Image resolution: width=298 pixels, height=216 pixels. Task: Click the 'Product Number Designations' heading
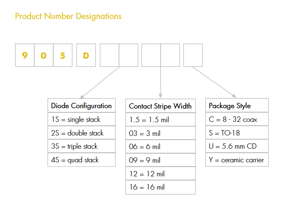[68, 17]
